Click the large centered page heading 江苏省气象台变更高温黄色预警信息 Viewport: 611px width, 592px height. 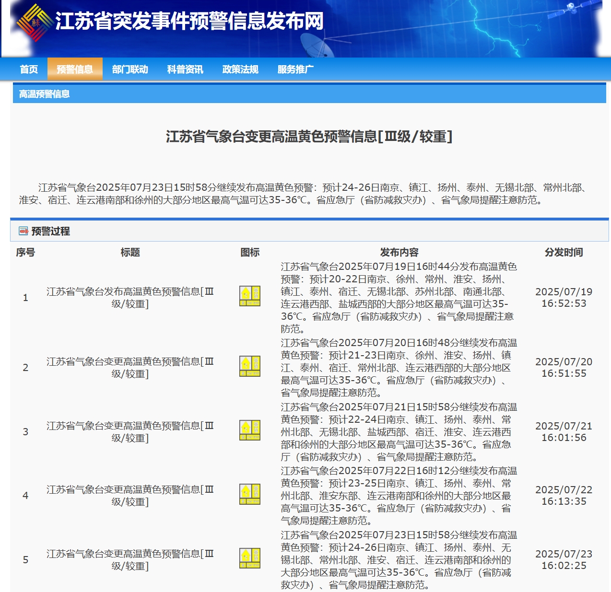pyautogui.click(x=309, y=137)
